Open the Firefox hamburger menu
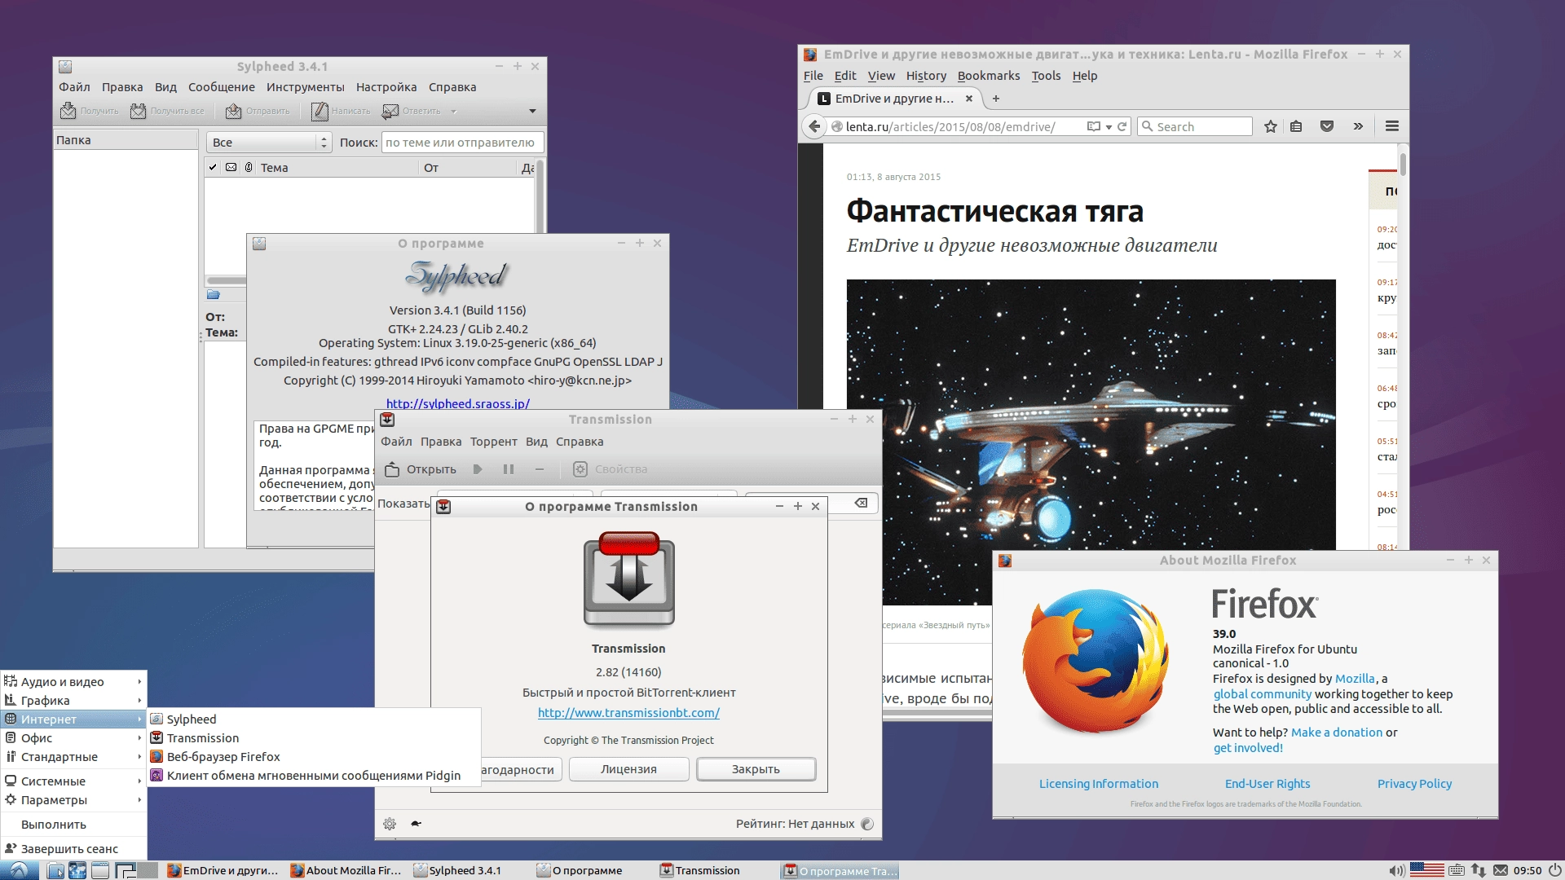The width and height of the screenshot is (1565, 880). click(x=1392, y=126)
